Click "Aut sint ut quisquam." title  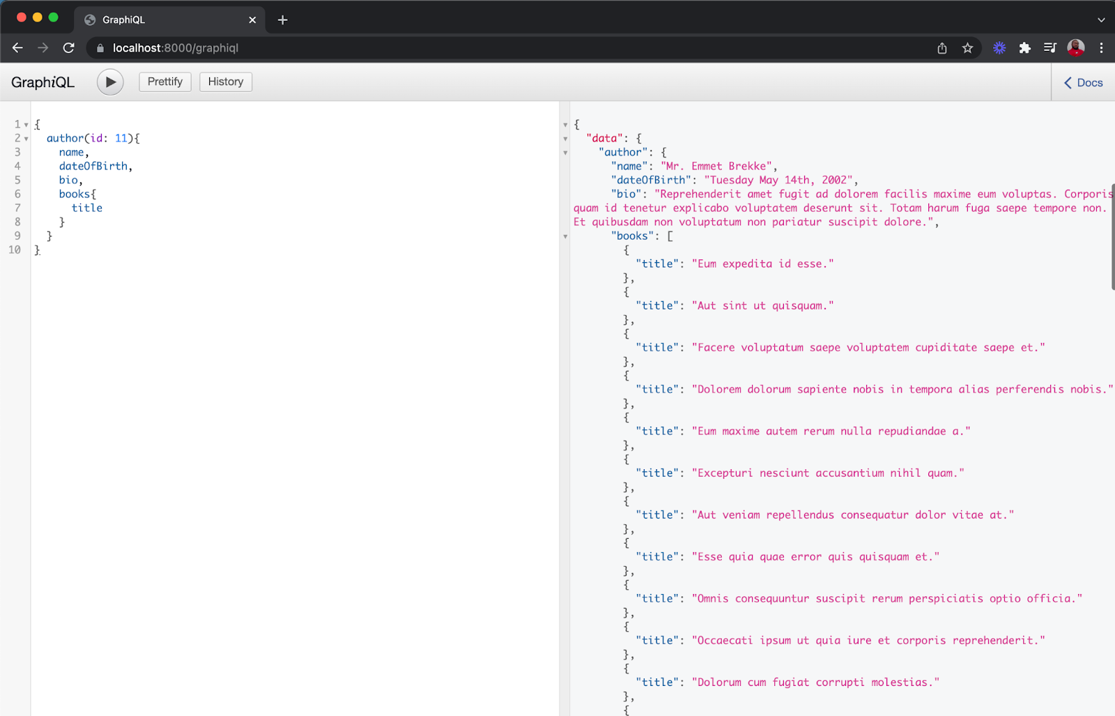click(x=763, y=305)
